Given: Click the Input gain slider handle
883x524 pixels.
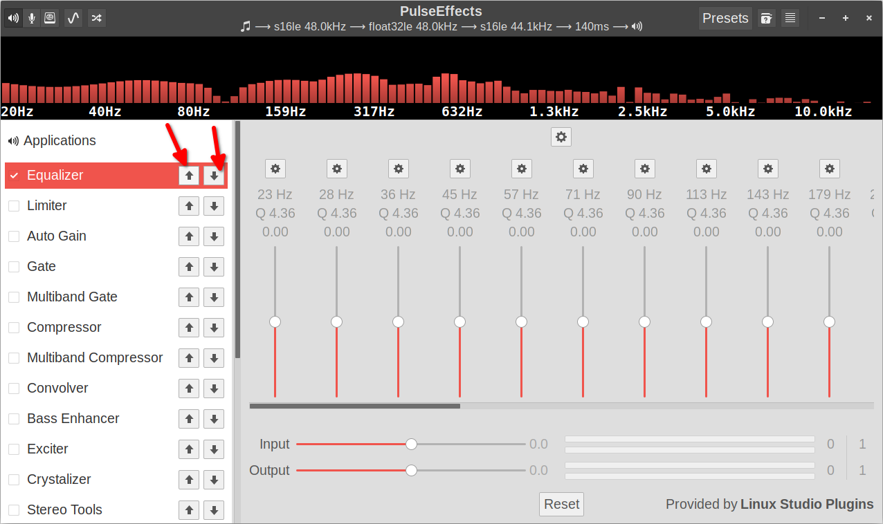Looking at the screenshot, I should (x=411, y=444).
